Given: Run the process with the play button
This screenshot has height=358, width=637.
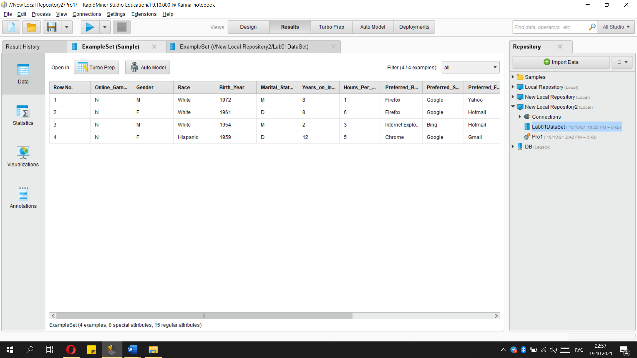Looking at the screenshot, I should [90, 27].
